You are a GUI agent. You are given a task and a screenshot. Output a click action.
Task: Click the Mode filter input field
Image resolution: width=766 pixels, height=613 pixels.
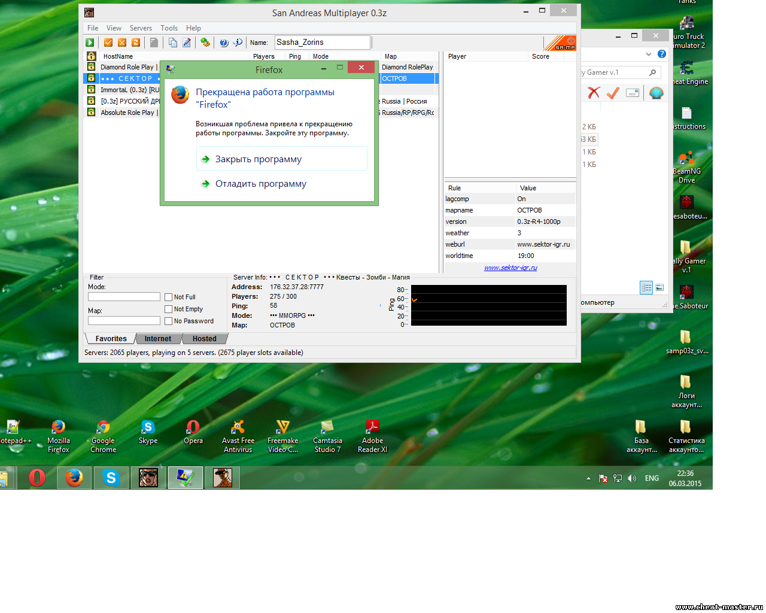(x=124, y=297)
